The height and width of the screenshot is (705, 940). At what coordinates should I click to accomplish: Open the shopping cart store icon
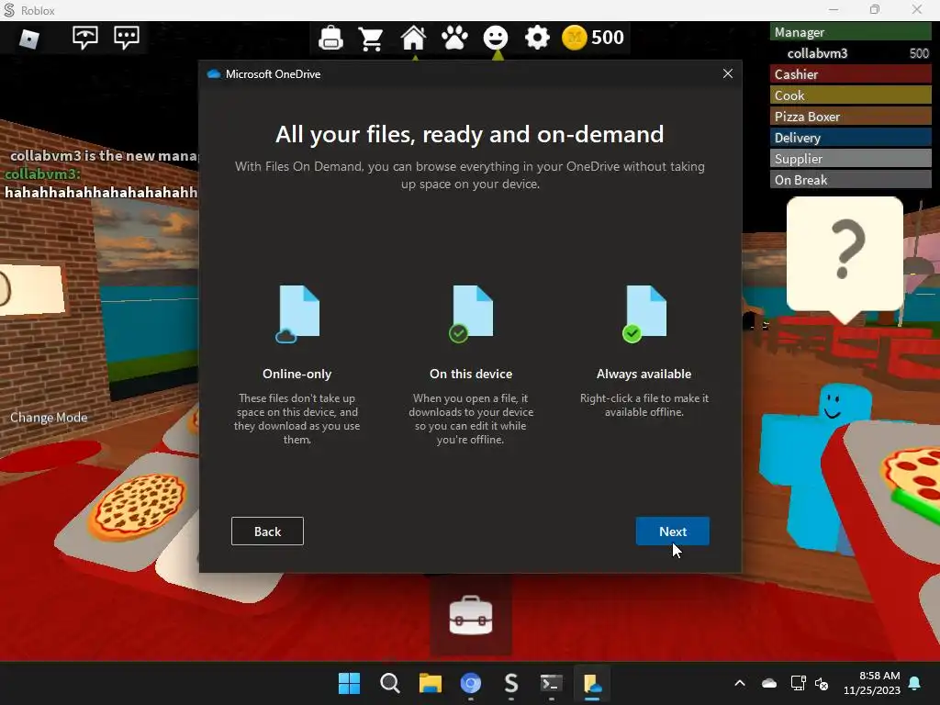371,39
